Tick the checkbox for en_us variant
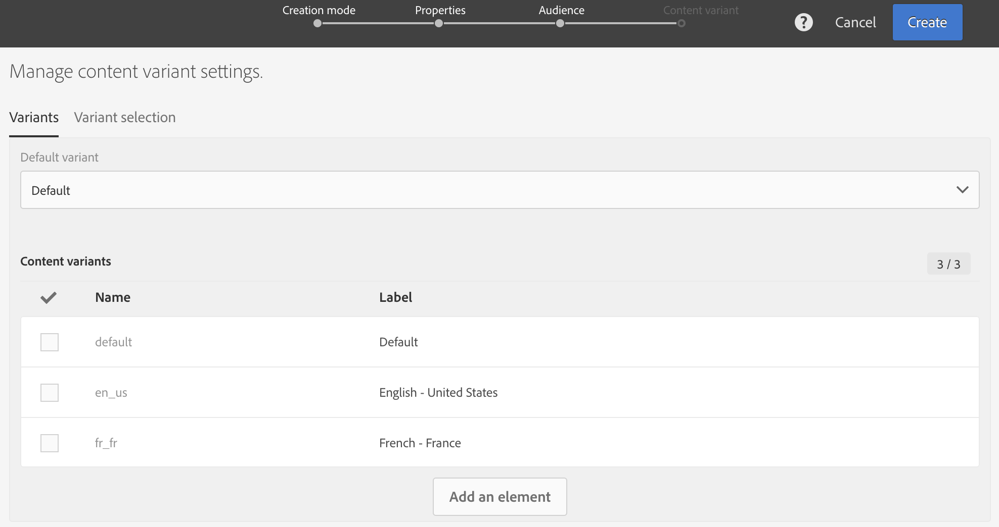Image resolution: width=999 pixels, height=527 pixels. pyautogui.click(x=50, y=393)
